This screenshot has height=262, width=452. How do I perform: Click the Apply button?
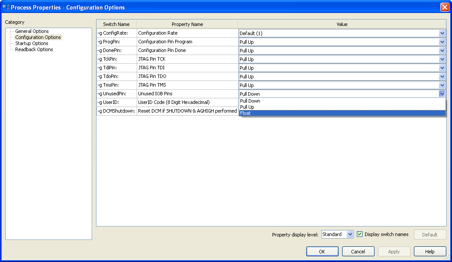(394, 251)
